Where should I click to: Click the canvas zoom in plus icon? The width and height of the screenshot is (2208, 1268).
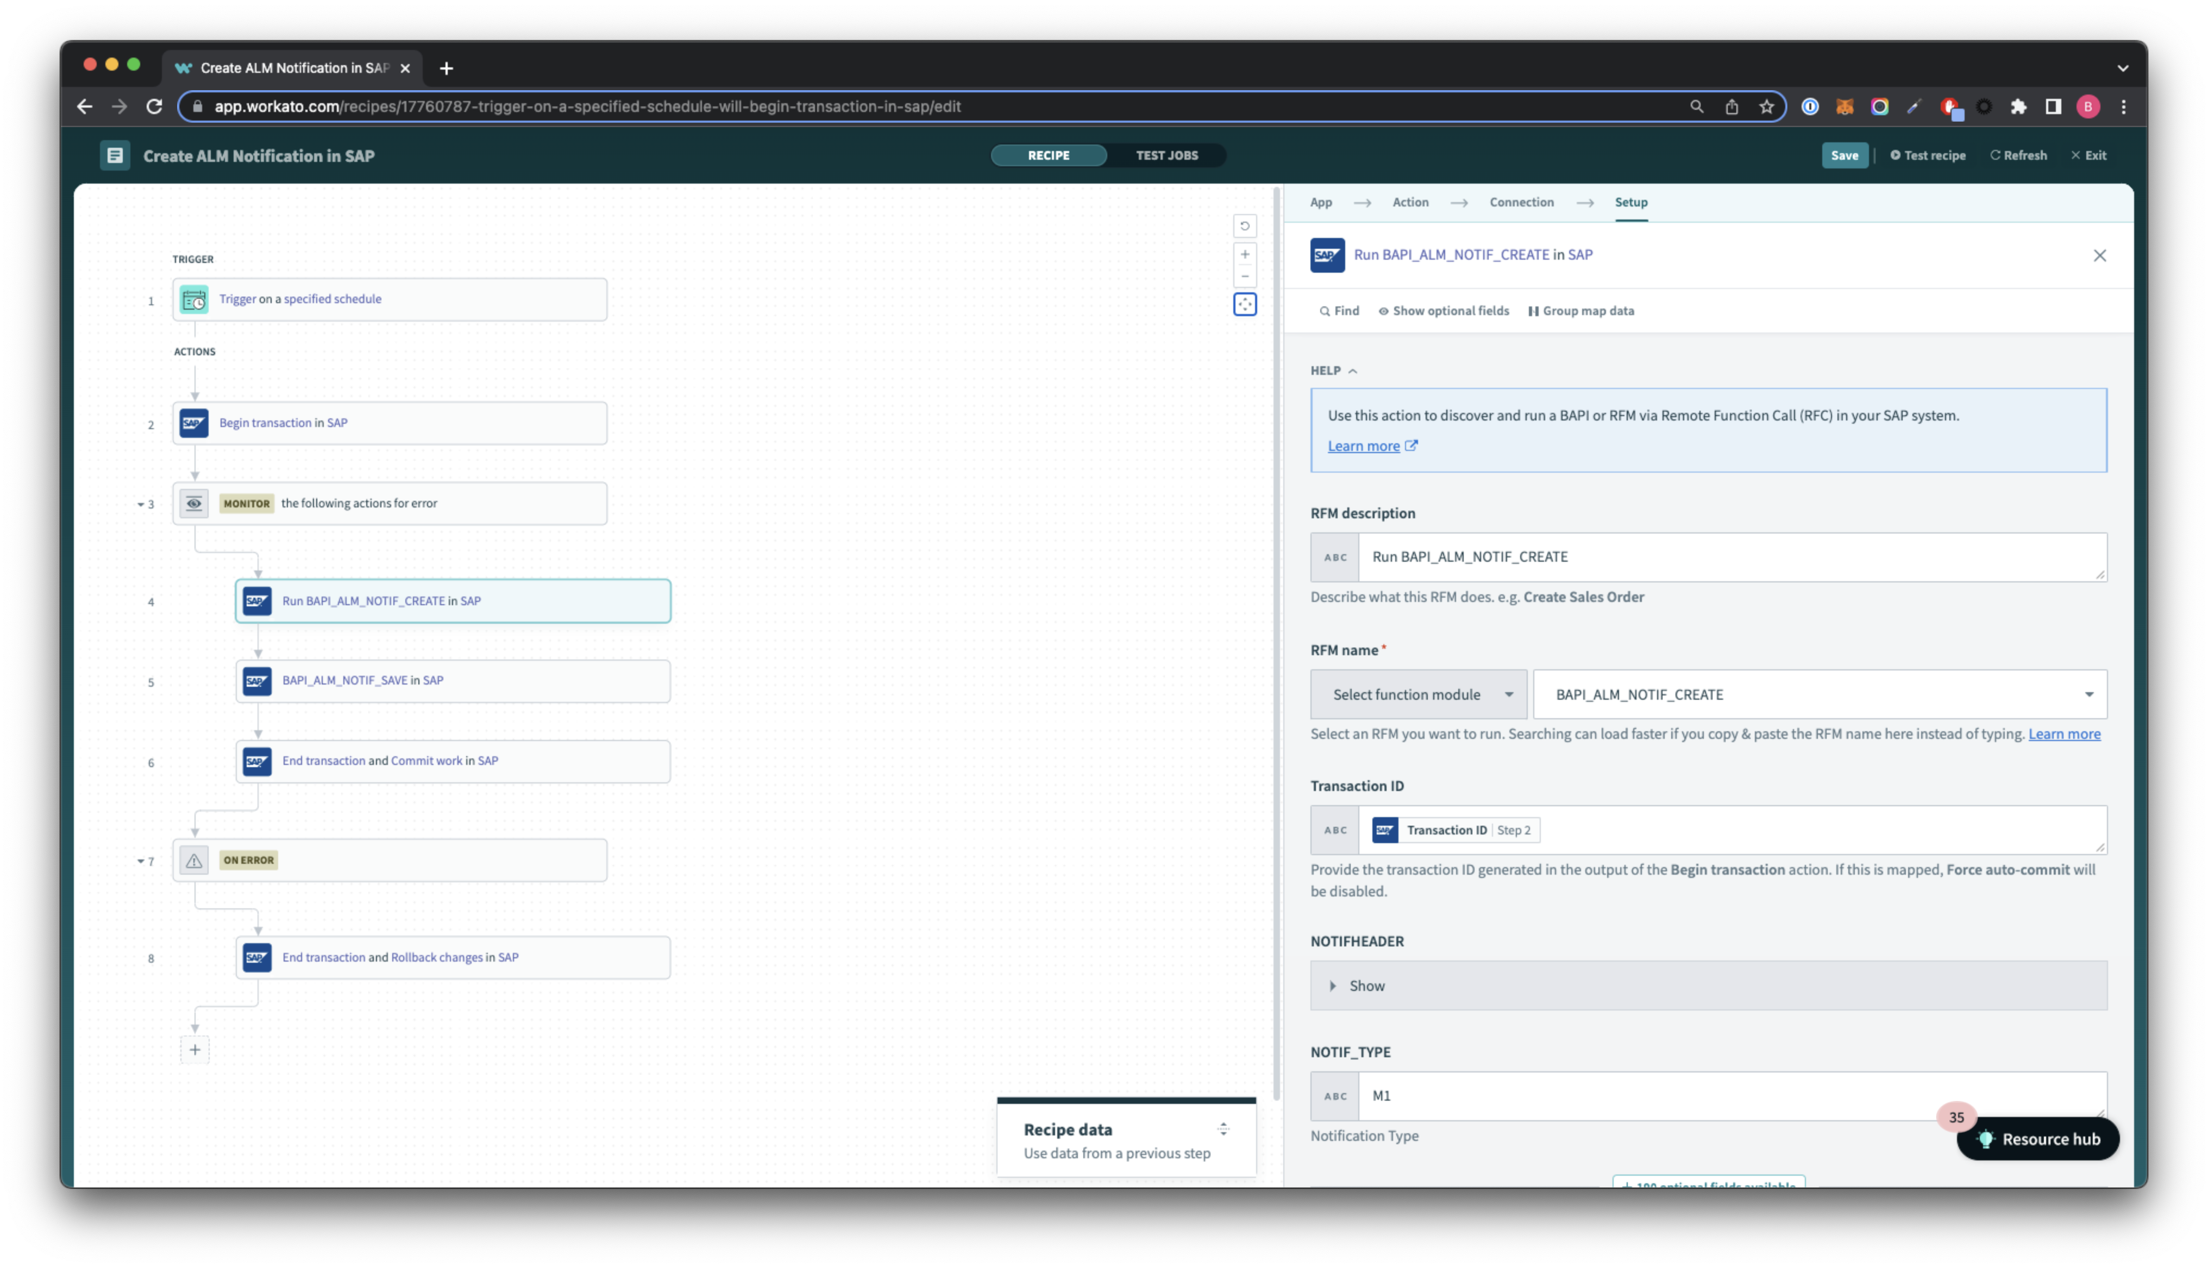tap(1244, 254)
